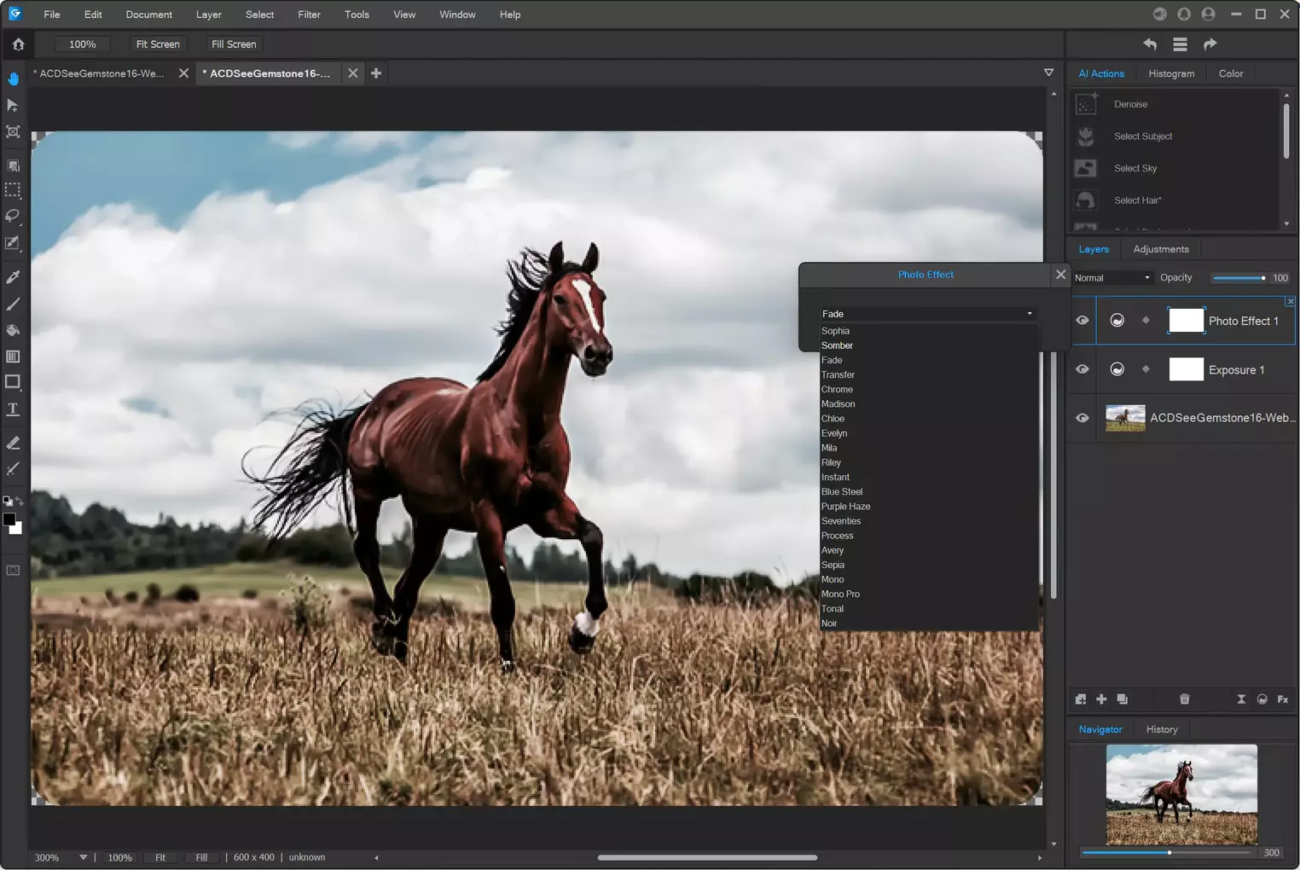Click the layer Opacity slider
Viewport: 1300px width, 870px height.
(1238, 278)
